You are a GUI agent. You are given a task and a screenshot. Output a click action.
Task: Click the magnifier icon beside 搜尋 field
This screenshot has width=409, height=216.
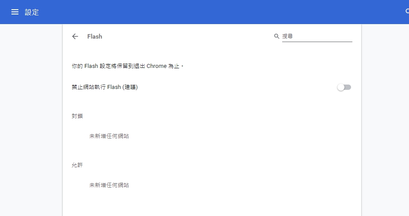(276, 36)
